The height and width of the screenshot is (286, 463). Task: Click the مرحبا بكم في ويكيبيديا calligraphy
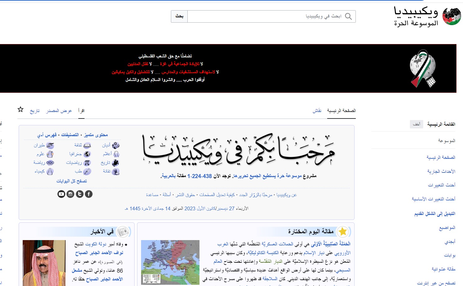pos(239,150)
